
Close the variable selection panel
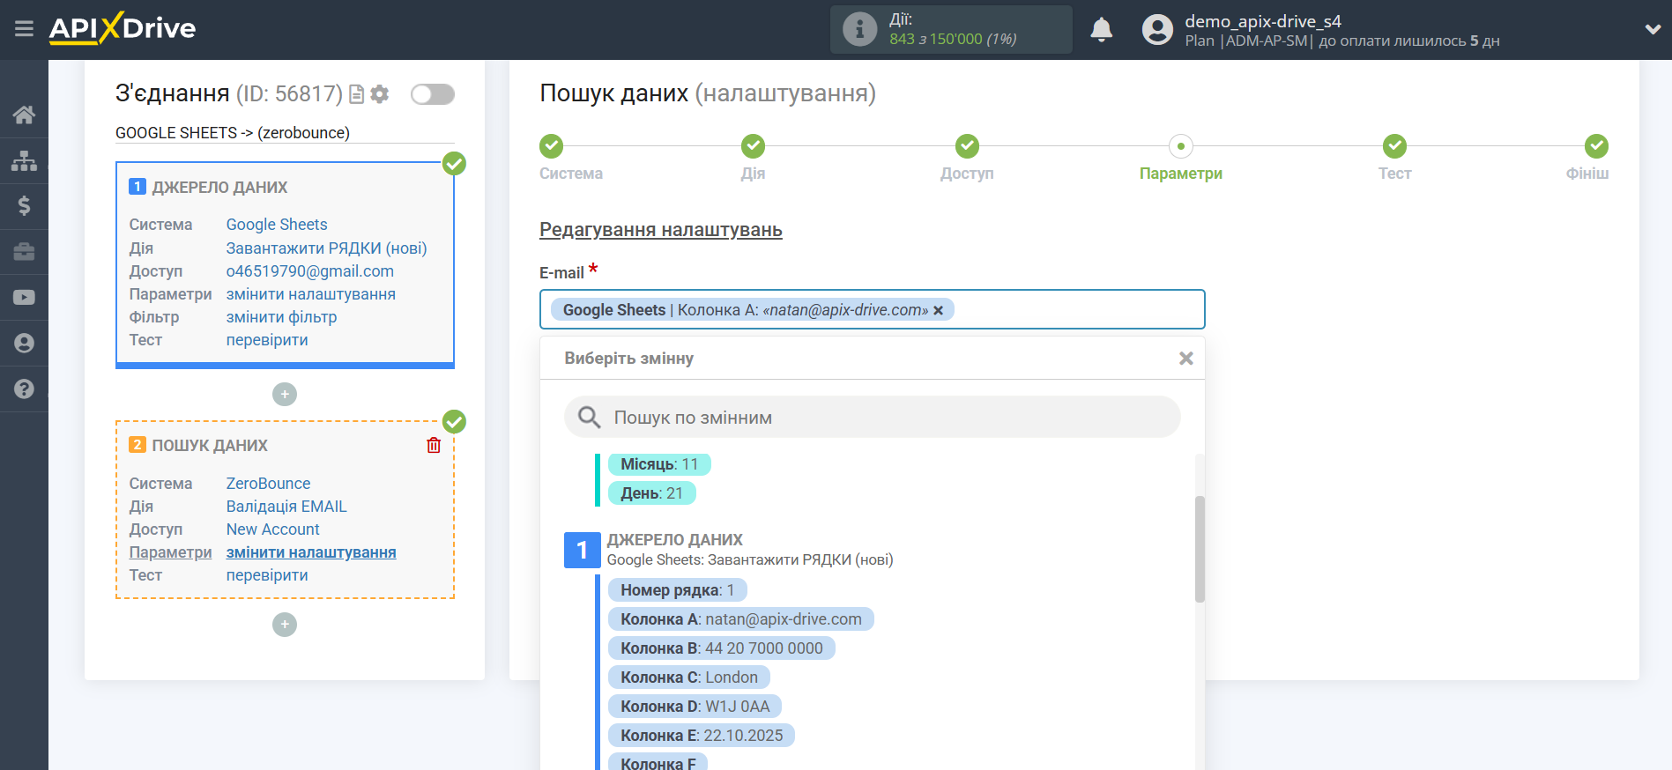(x=1185, y=358)
